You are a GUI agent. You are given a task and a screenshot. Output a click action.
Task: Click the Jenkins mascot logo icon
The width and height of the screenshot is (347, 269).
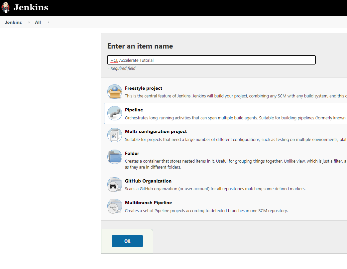pyautogui.click(x=5, y=7)
